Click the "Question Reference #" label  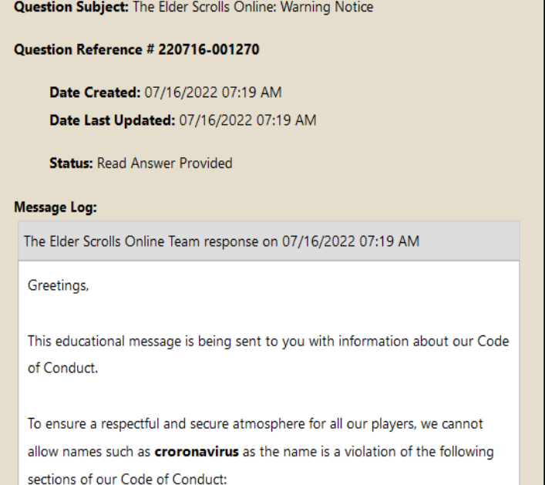pyautogui.click(x=85, y=51)
